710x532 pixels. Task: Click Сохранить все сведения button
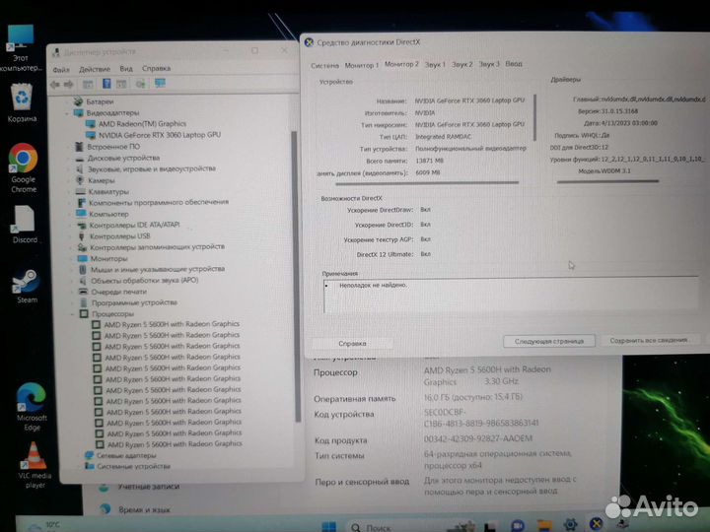click(649, 340)
